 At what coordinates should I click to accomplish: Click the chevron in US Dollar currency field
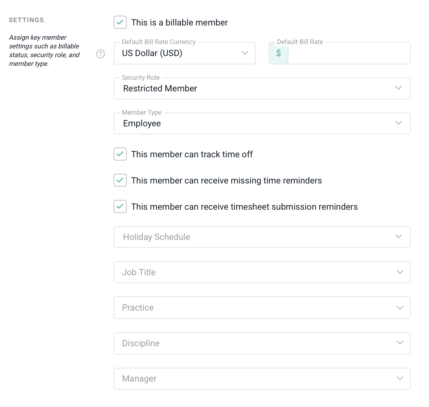[x=245, y=53]
